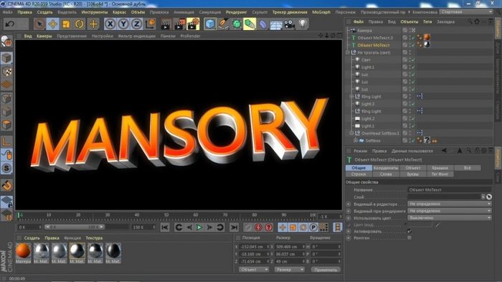Viewport: 502px width, 282px height.
Task: Collapse the OverHead Softbox.1 group
Action: click(351, 133)
